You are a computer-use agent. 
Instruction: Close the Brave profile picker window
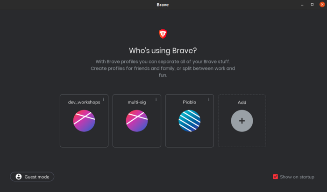tap(322, 5)
